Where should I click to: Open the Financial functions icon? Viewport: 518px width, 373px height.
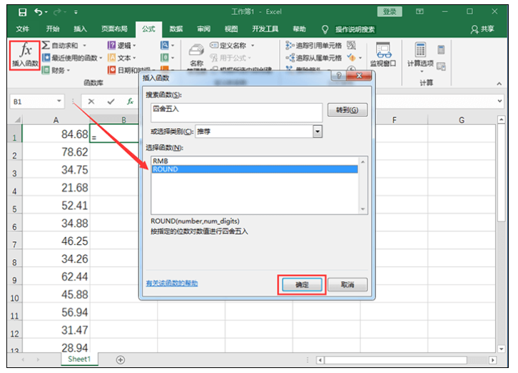coord(46,70)
